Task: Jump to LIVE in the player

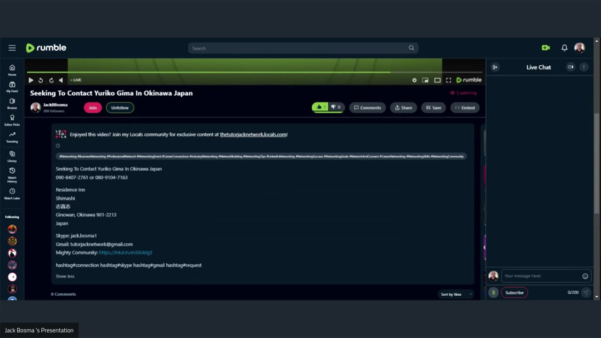Action: [x=76, y=80]
